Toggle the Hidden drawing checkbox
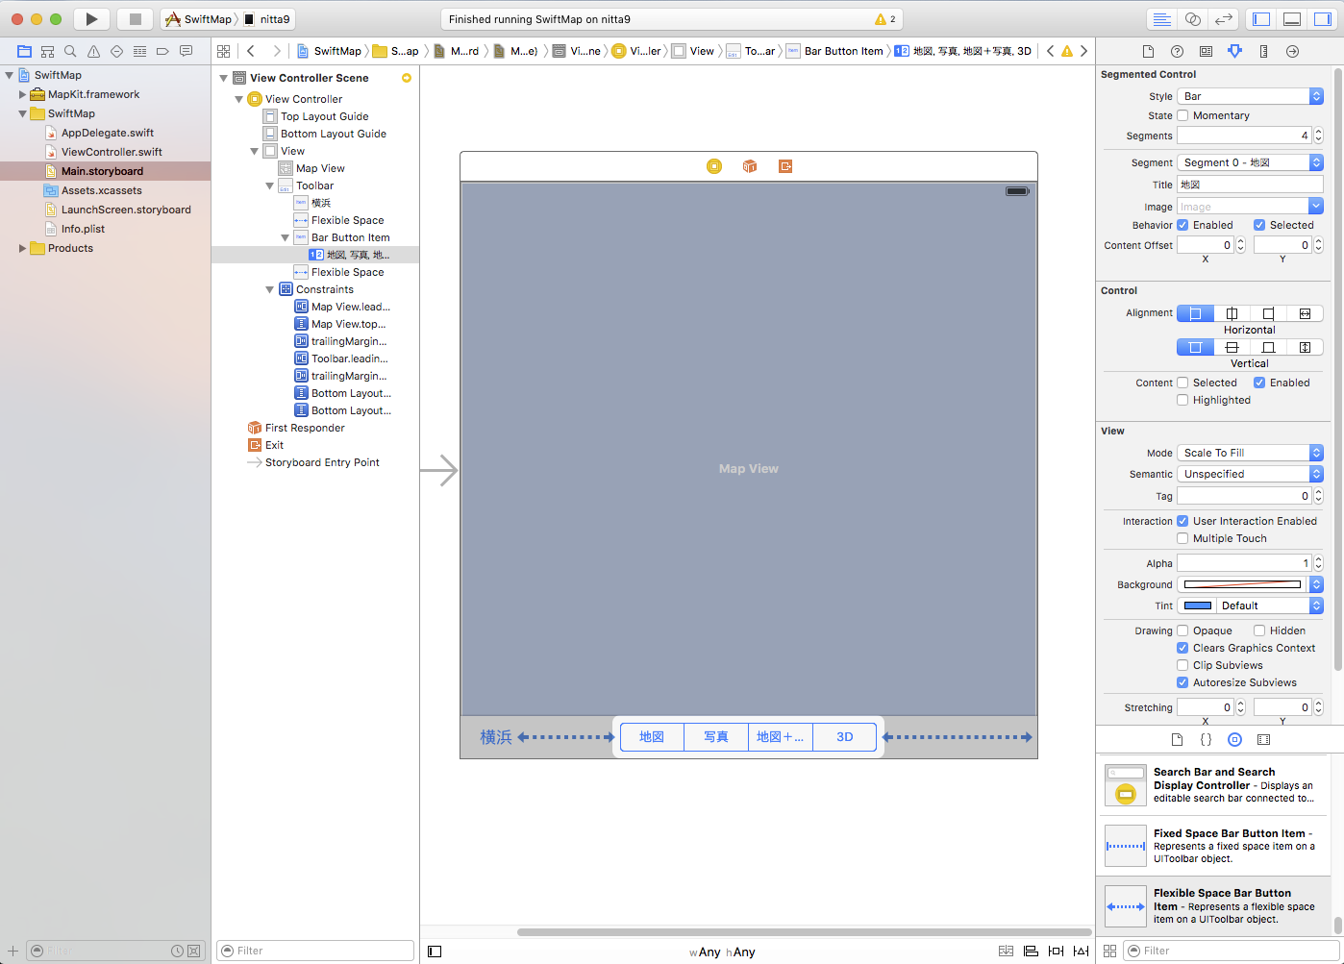This screenshot has height=964, width=1344. click(x=1259, y=630)
